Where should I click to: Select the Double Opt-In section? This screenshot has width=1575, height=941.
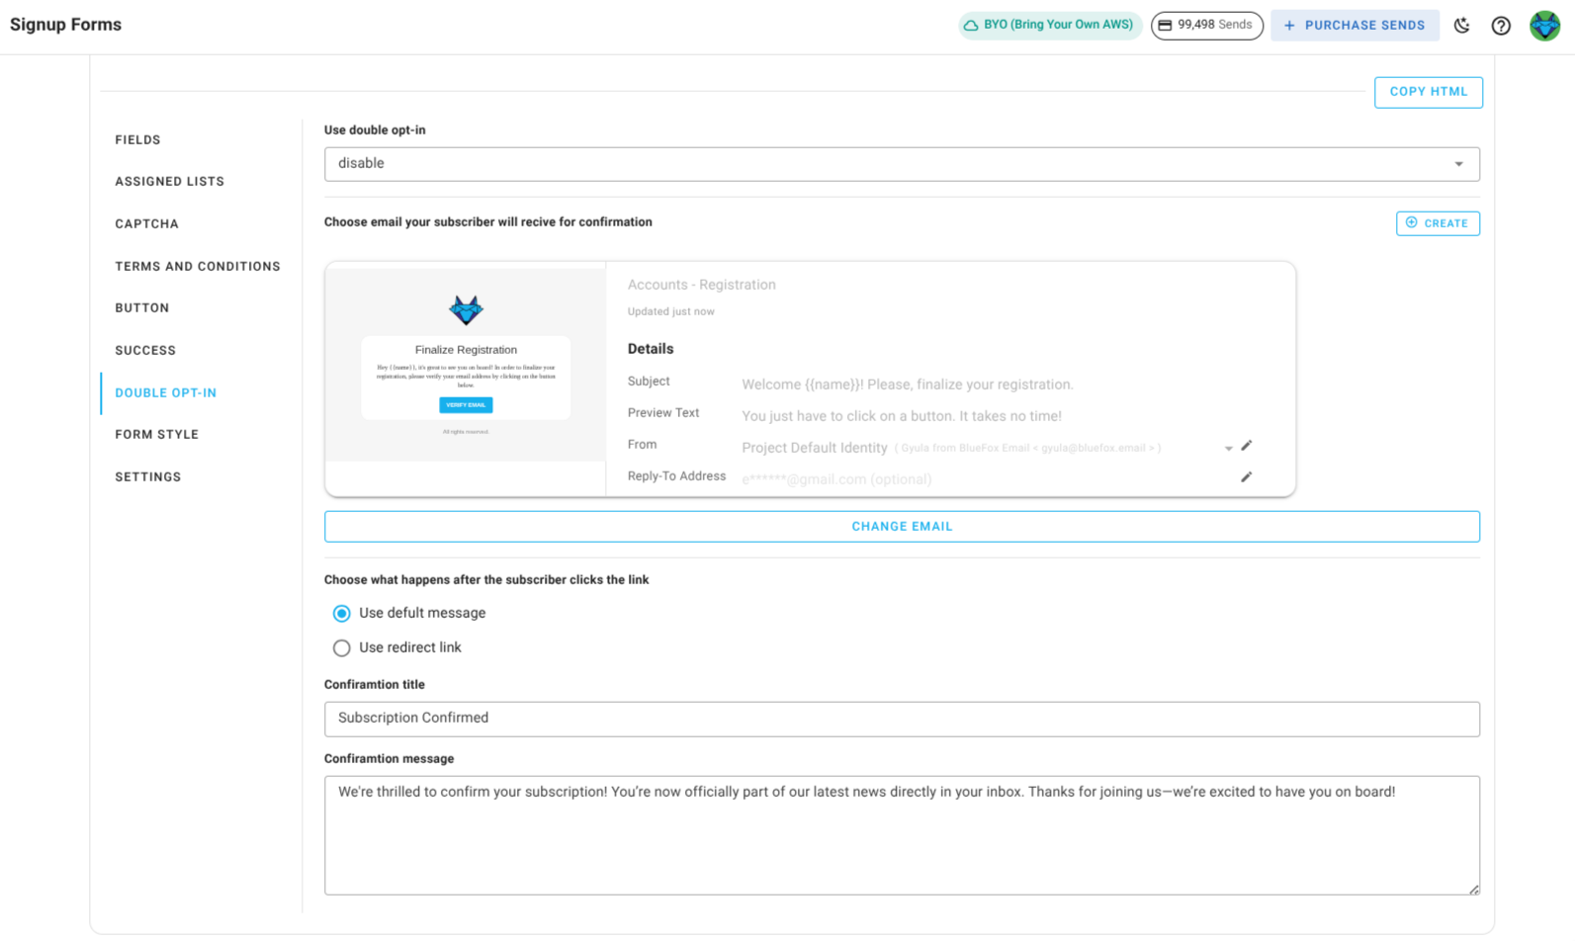pos(165,393)
